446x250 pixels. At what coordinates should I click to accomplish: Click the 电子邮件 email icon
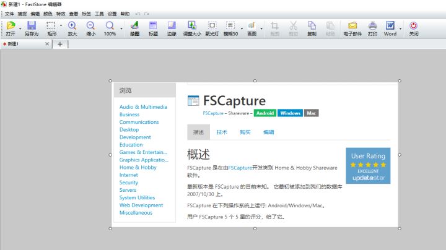[352, 25]
